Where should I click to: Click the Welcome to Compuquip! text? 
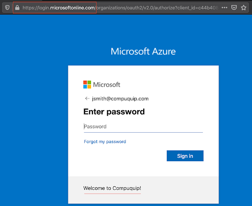(112, 188)
